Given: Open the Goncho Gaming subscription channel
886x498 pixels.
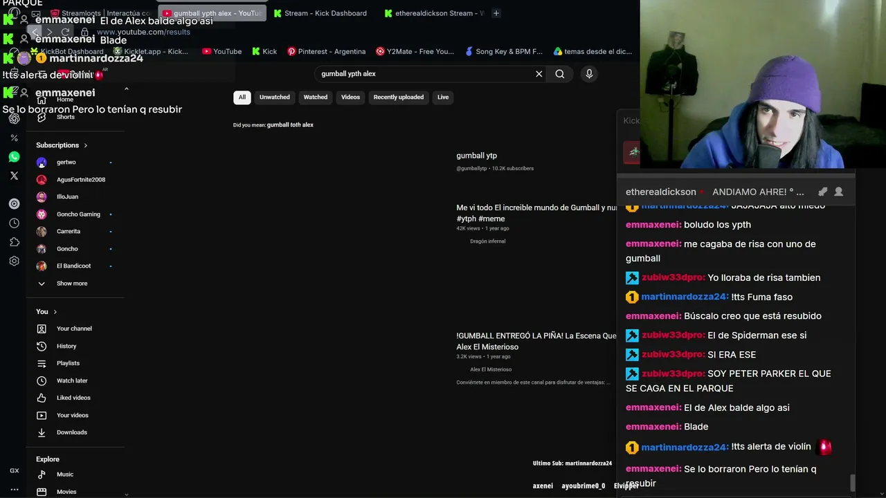Looking at the screenshot, I should 78,214.
